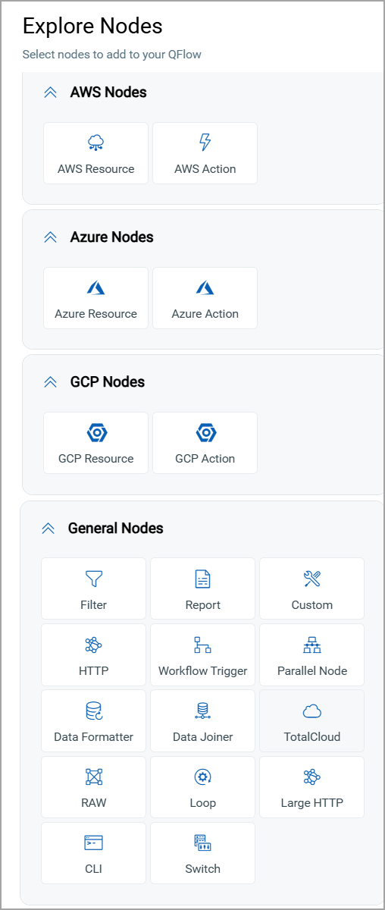Add the AWS Action lightning node
Image resolution: width=385 pixels, height=910 pixels.
tap(205, 153)
